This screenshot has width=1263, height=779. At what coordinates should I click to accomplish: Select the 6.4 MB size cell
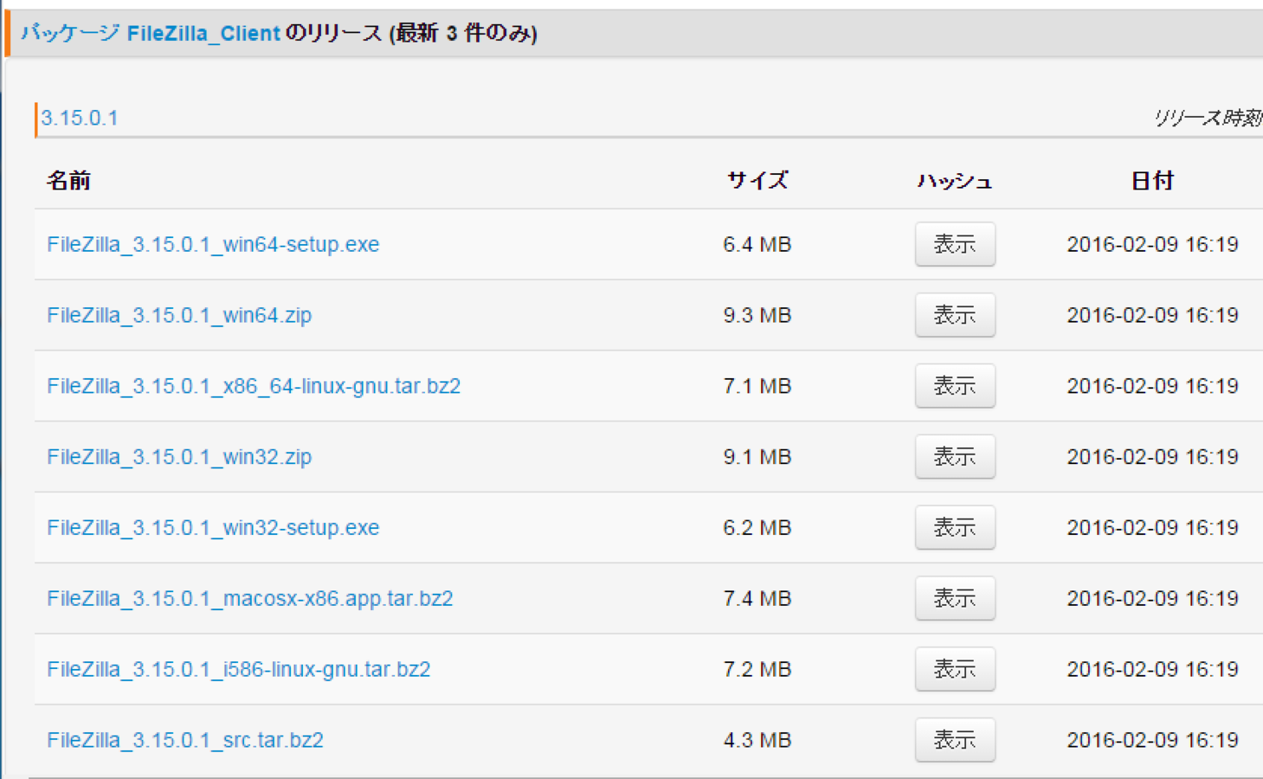pyautogui.click(x=757, y=245)
